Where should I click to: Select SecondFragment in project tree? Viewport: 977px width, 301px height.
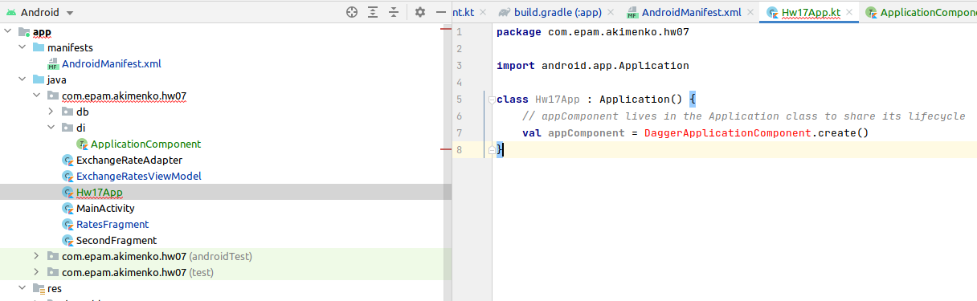click(117, 240)
